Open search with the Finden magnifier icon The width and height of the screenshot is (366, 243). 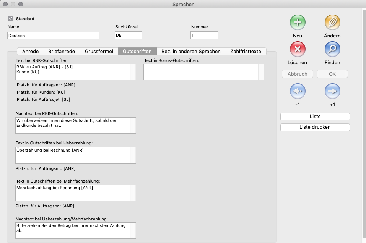(x=332, y=49)
